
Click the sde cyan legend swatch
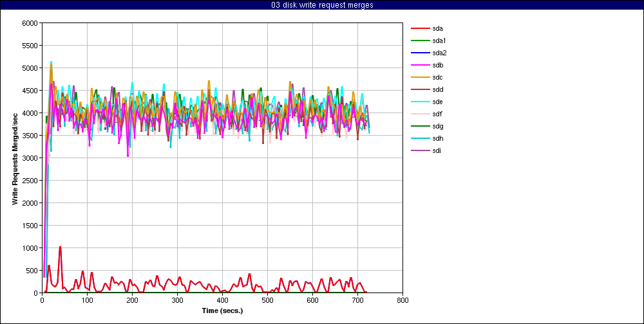pyautogui.click(x=420, y=102)
